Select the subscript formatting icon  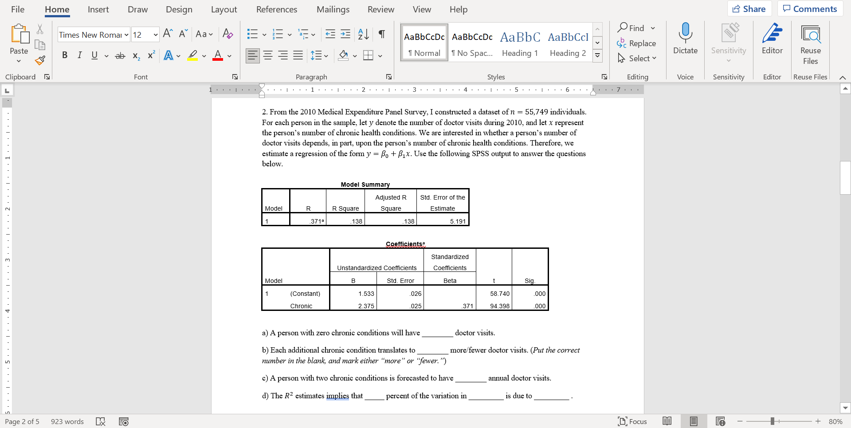pyautogui.click(x=136, y=55)
